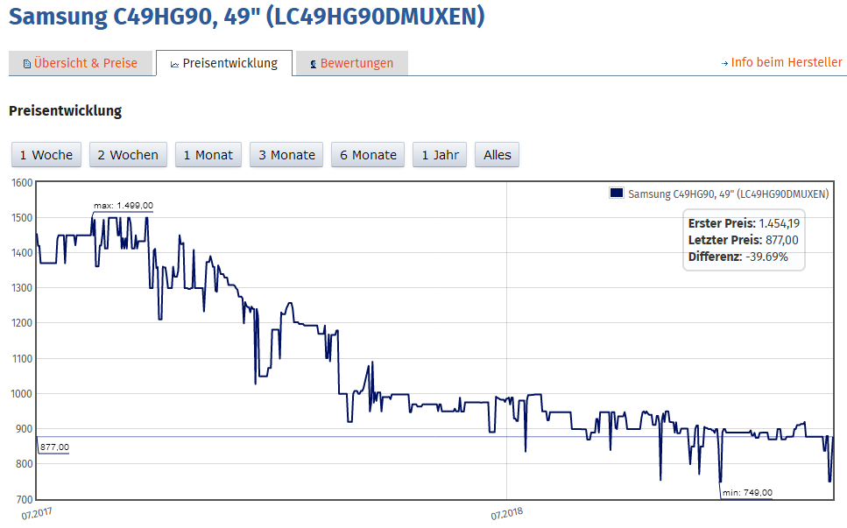Select the Preisentwicklung tab
This screenshot has width=847, height=528.
224,63
